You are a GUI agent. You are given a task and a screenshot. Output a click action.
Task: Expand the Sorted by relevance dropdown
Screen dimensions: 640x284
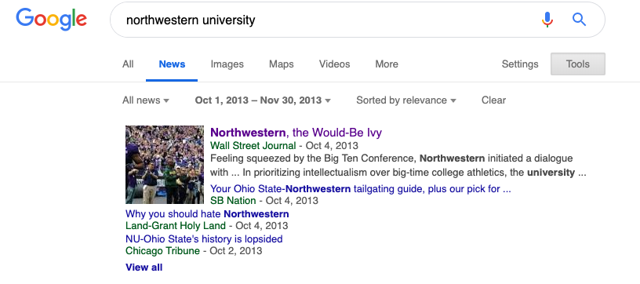406,100
